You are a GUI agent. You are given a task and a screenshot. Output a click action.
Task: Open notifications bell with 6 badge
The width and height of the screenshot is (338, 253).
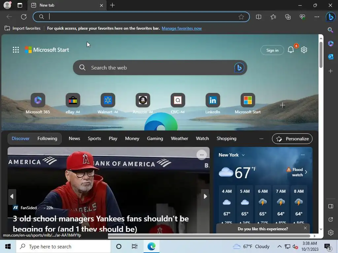point(291,50)
